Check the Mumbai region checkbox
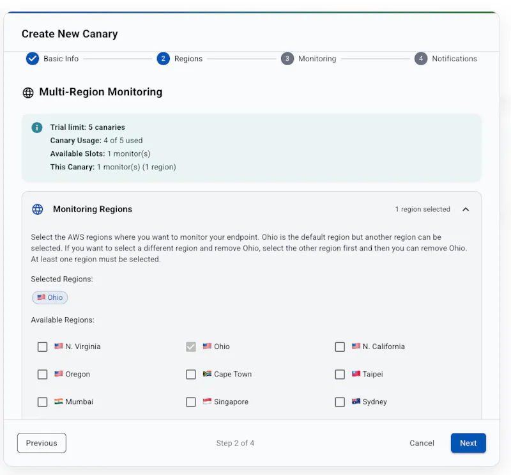 pyautogui.click(x=42, y=402)
